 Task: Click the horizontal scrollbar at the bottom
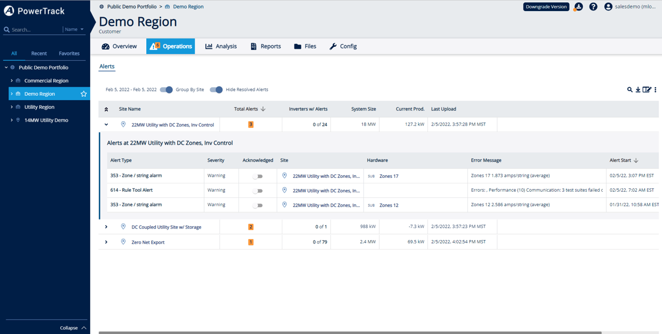(350, 332)
